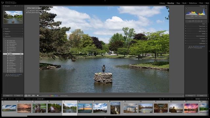210x118 pixels.
Task: Toggle the Tone Curve panel switch
Action: click(x=186, y=26)
